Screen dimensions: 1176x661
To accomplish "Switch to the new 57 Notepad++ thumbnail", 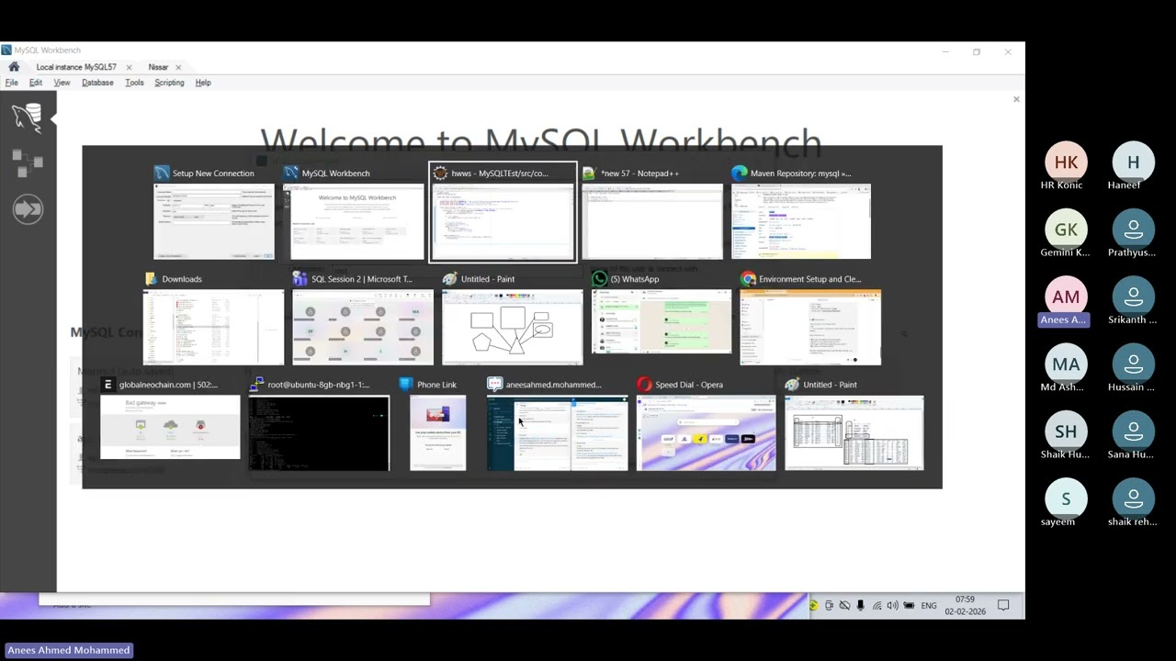I will [x=652, y=221].
